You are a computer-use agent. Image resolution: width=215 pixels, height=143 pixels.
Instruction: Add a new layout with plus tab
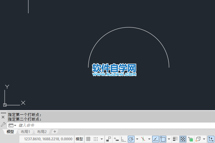pyautogui.click(x=55, y=132)
